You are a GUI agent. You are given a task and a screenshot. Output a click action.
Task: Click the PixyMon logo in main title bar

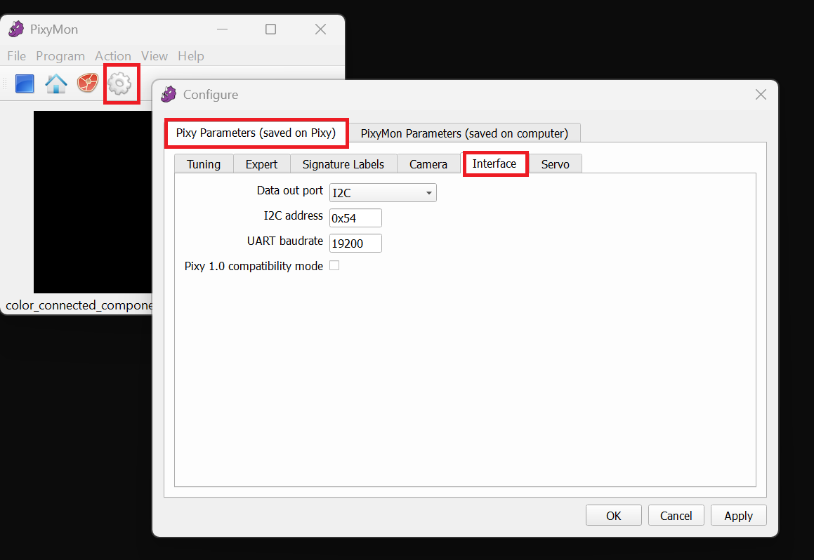[16, 29]
